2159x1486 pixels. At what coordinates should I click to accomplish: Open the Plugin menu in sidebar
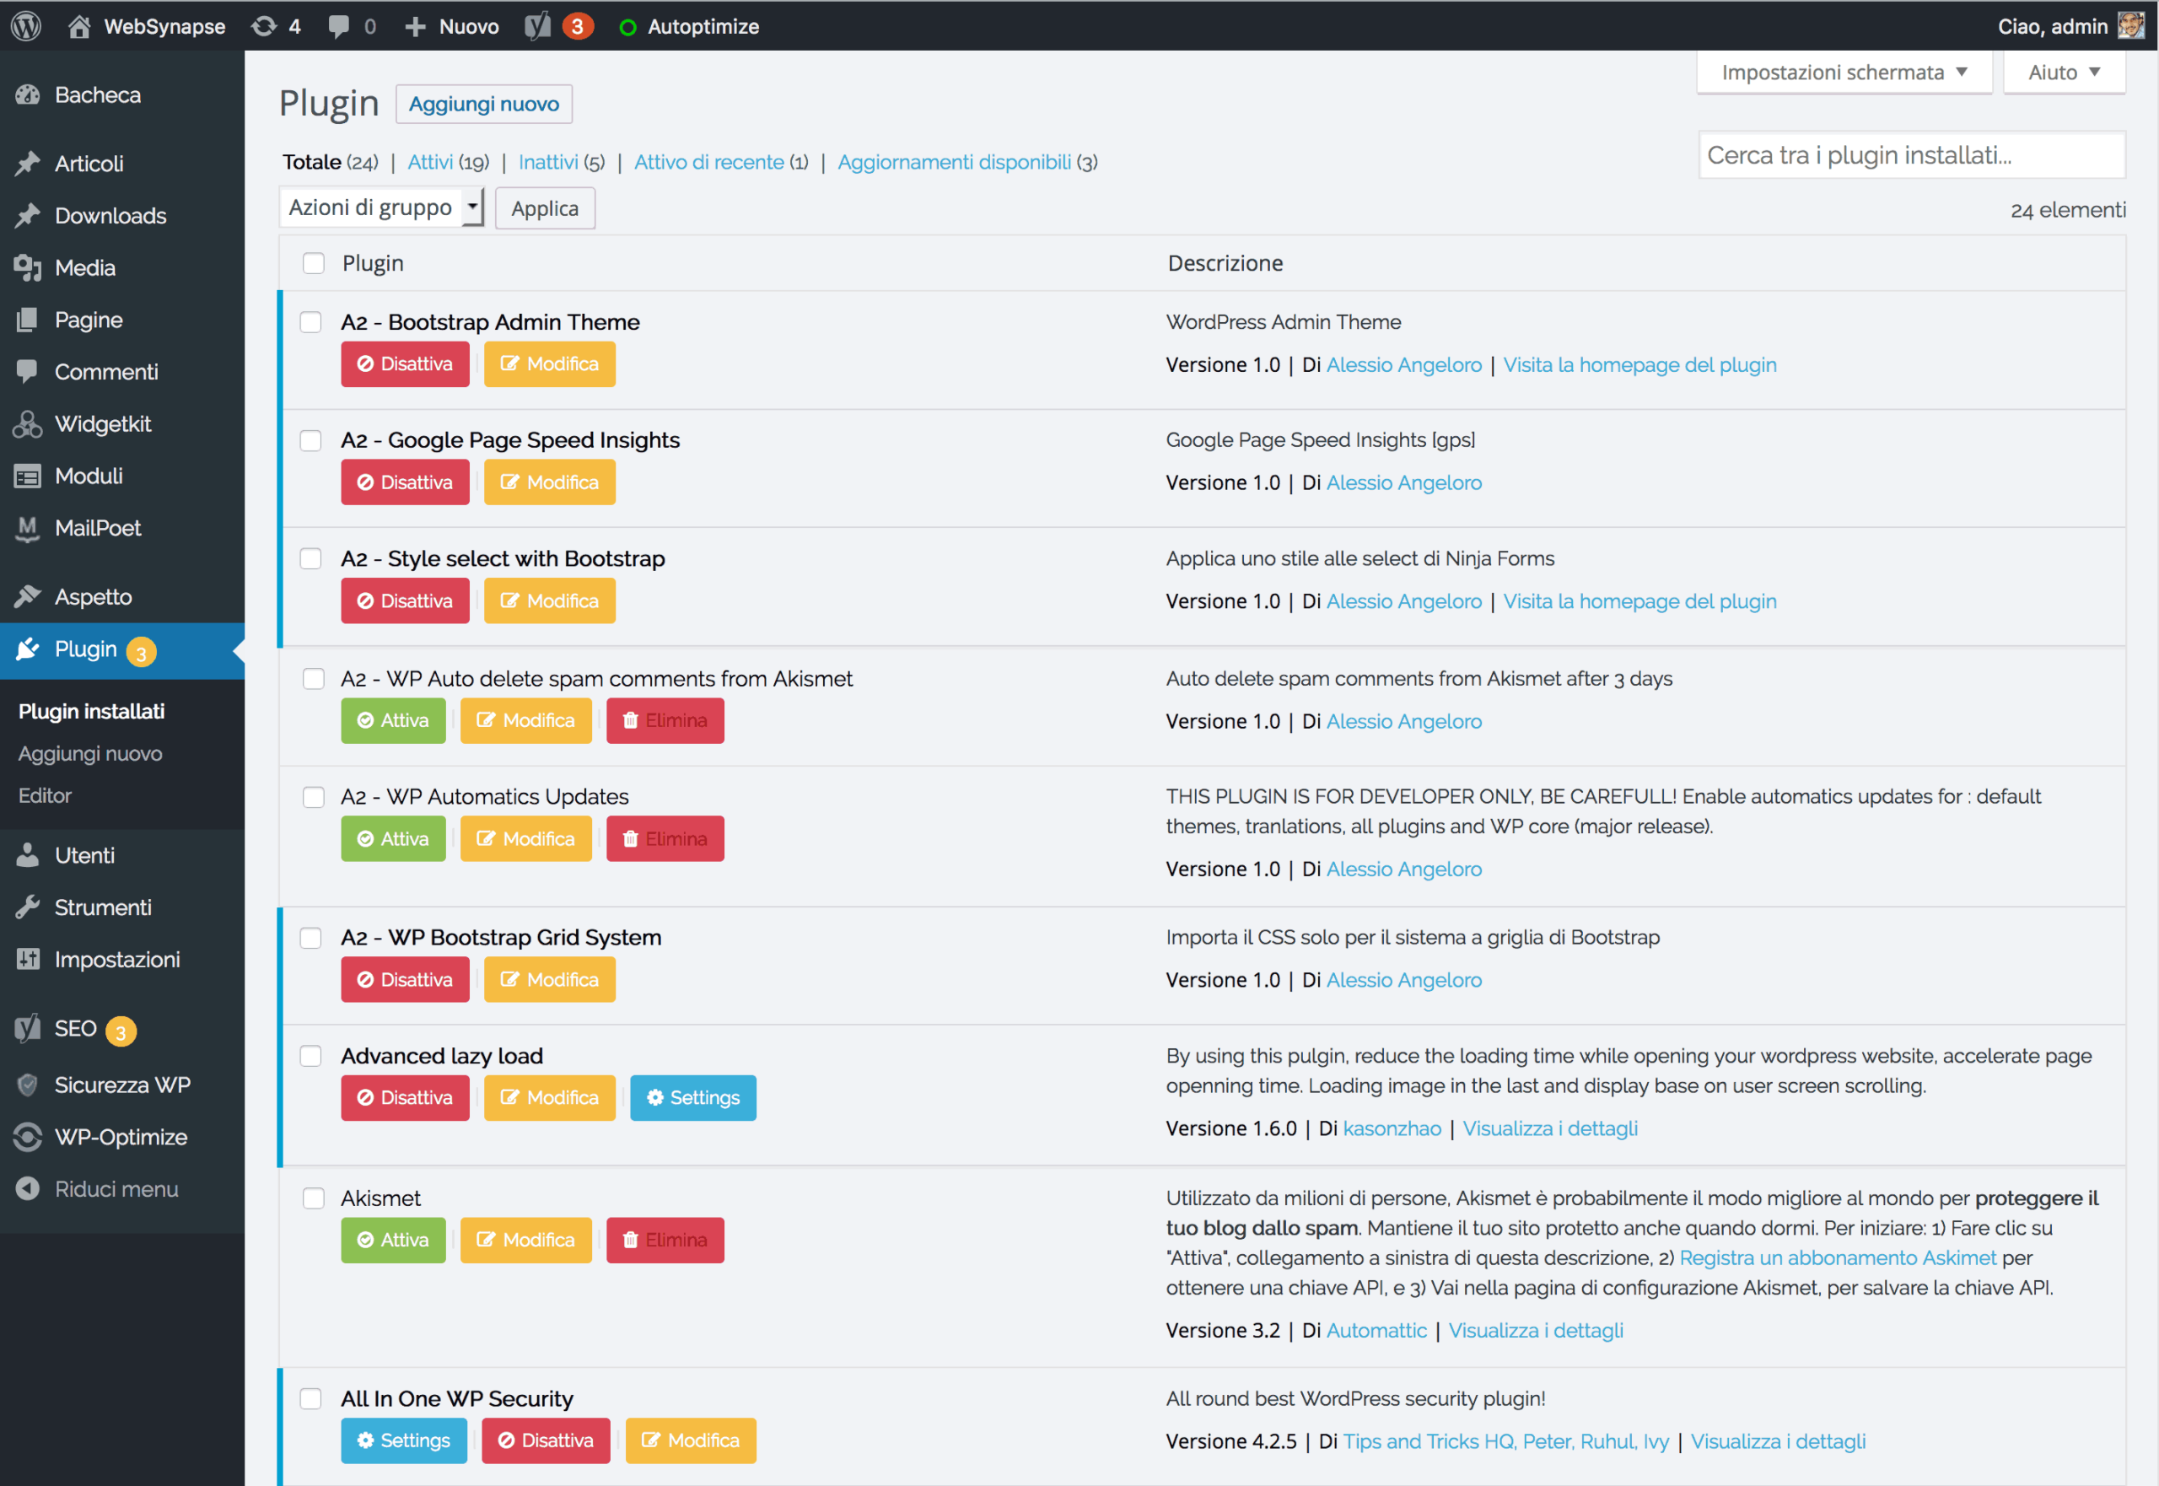point(122,650)
